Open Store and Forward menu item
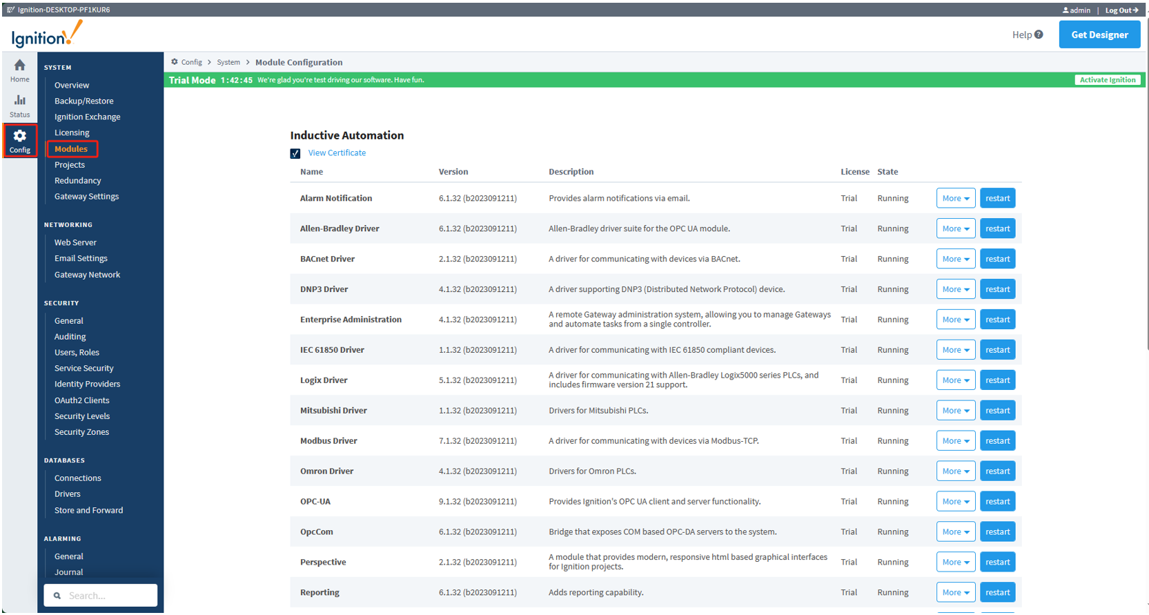Viewport: 1149px width, 615px height. coord(89,511)
